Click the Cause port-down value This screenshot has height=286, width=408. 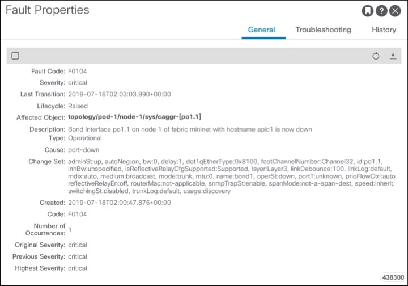pos(83,150)
